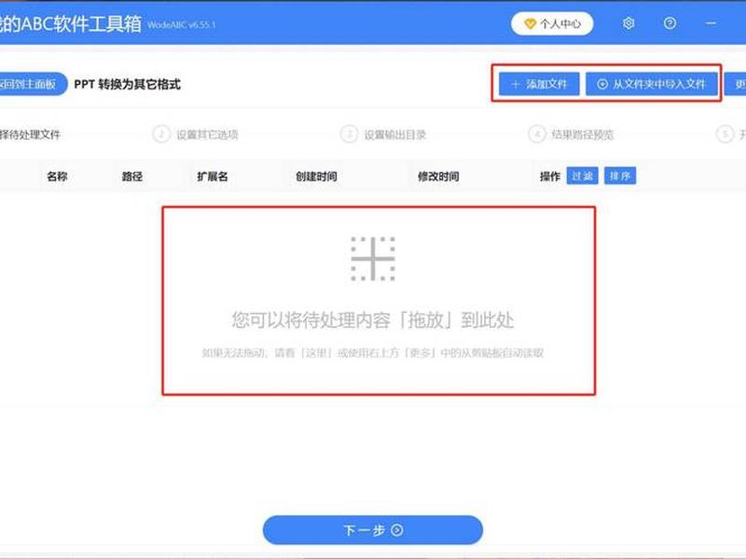Click the drag-and-drop plus grid icon
The height and width of the screenshot is (559, 746).
[x=373, y=259]
